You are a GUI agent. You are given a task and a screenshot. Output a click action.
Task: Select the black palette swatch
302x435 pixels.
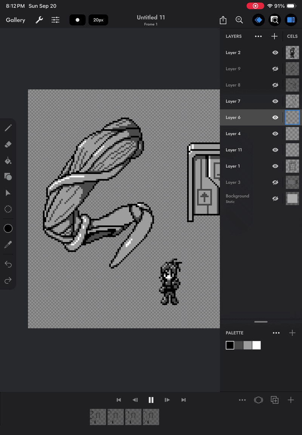(230, 345)
